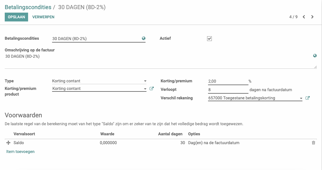Open external link for Korting/premium product
Screen dimensions: 322x170
coord(152,89)
